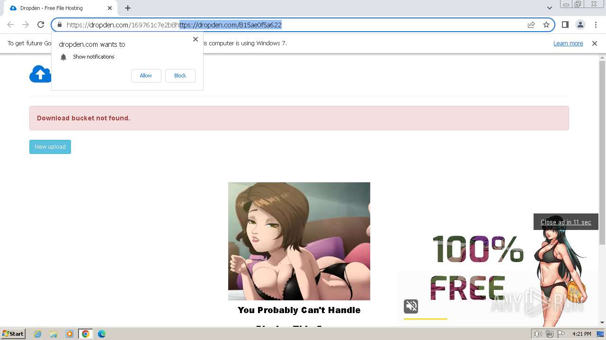Image resolution: width=606 pixels, height=340 pixels.
Task: Click the browser Back arrow
Action: pos(10,25)
